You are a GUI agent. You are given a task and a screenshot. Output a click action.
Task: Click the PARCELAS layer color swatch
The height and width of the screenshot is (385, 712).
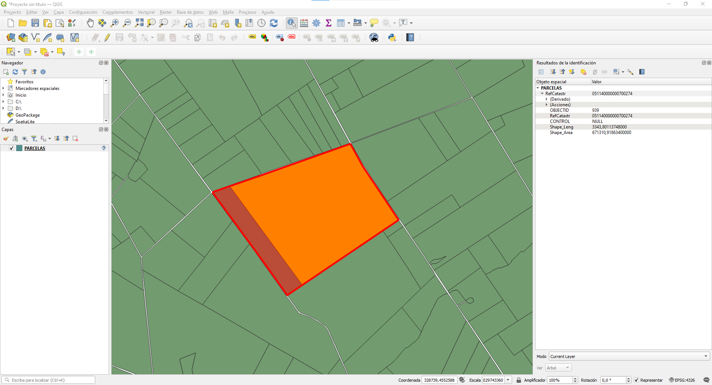20,148
